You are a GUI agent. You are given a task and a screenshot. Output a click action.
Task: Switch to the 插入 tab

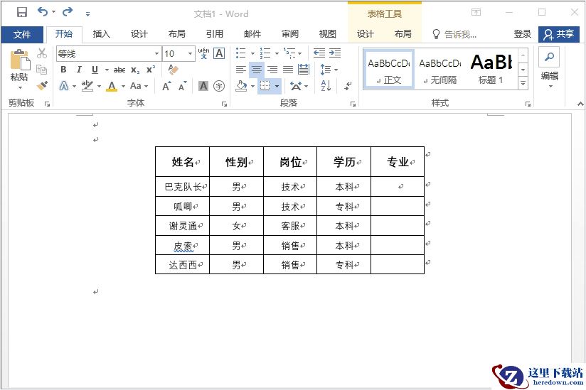point(101,34)
